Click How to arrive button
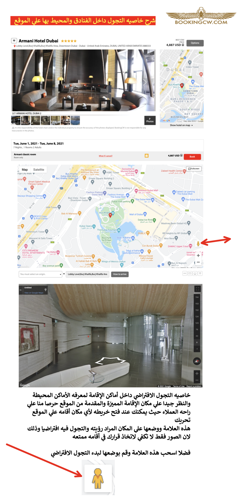 coord(120,274)
